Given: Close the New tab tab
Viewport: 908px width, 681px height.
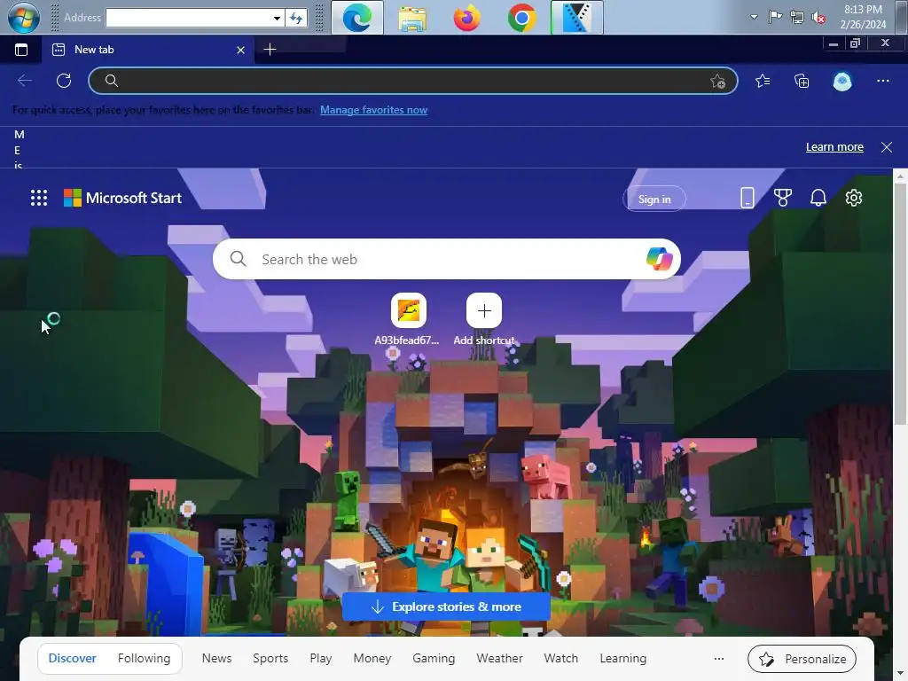Looking at the screenshot, I should pyautogui.click(x=241, y=51).
